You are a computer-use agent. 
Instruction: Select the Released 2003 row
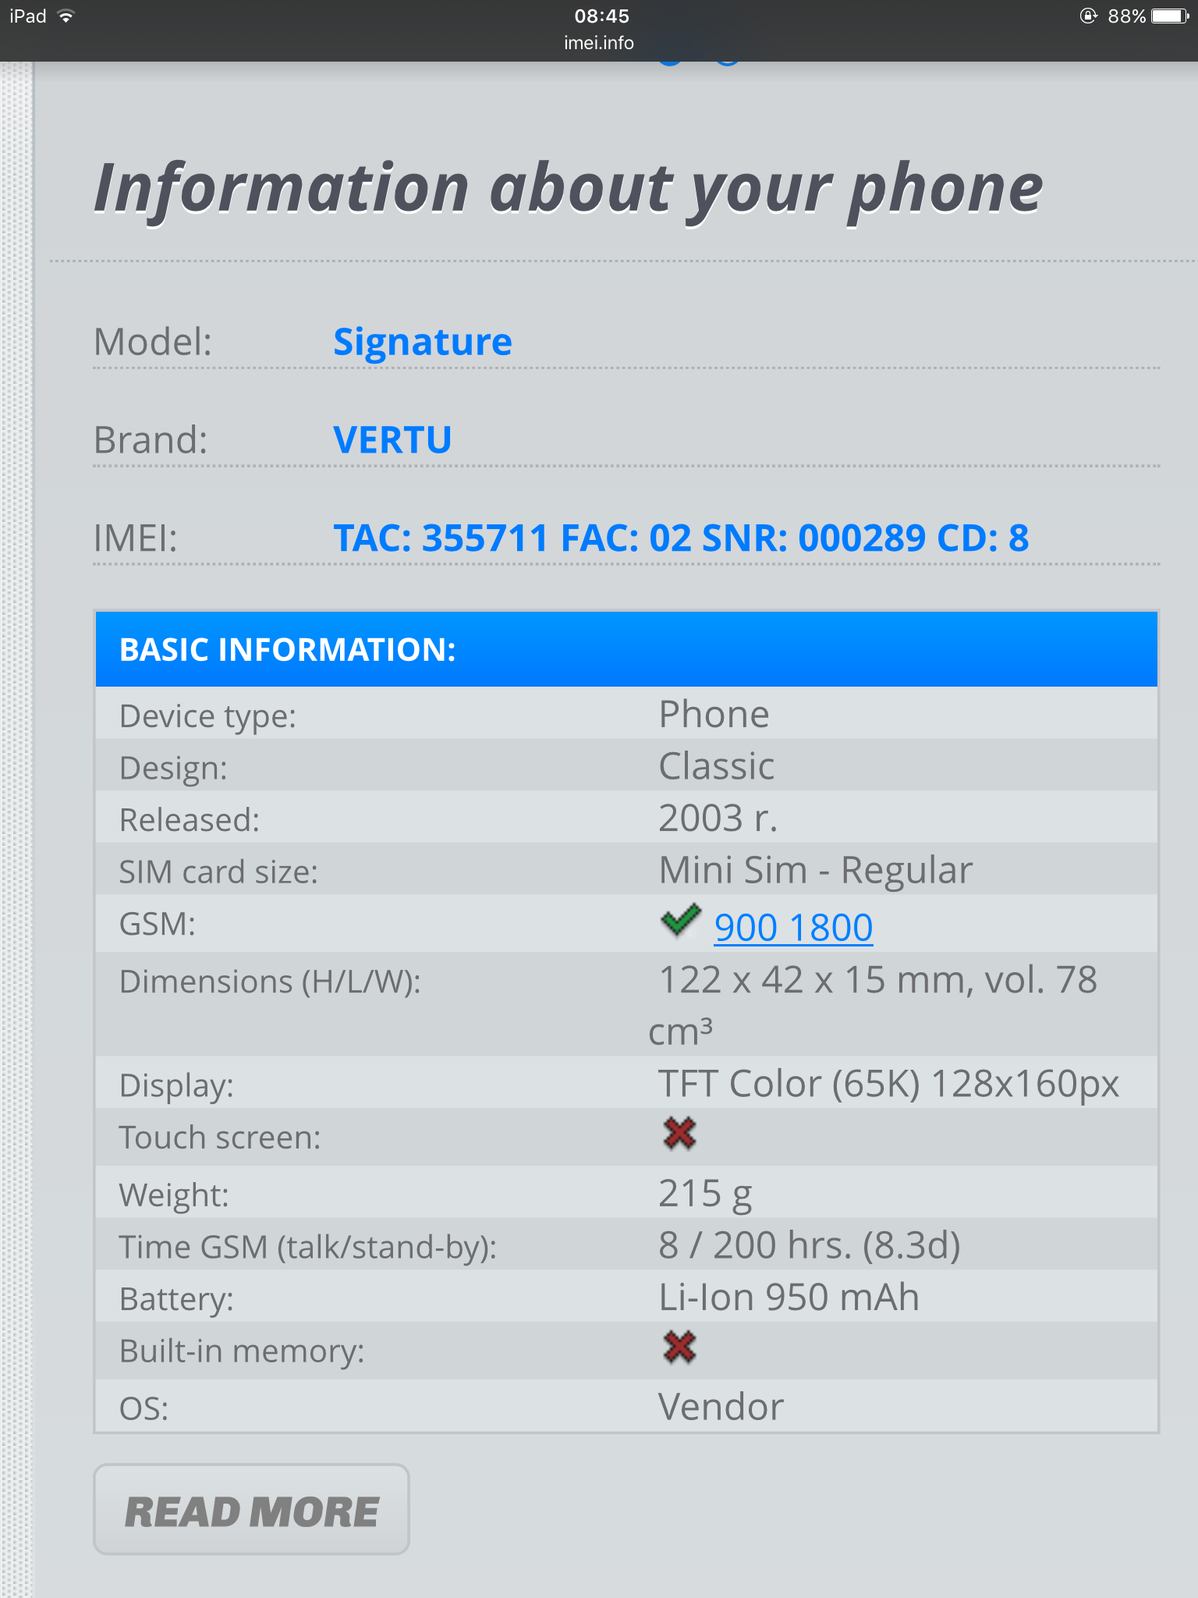coord(626,817)
